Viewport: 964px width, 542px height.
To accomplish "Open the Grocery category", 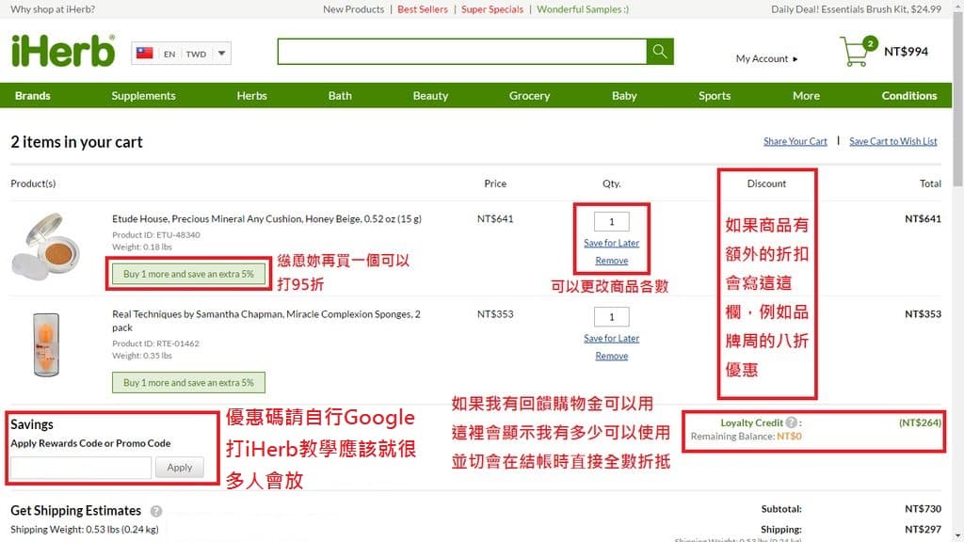I will [529, 95].
